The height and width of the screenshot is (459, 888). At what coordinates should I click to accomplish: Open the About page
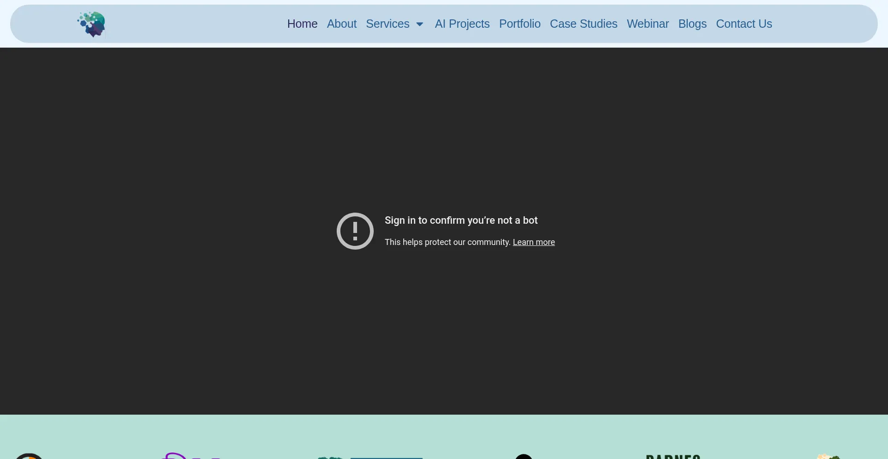click(x=341, y=24)
